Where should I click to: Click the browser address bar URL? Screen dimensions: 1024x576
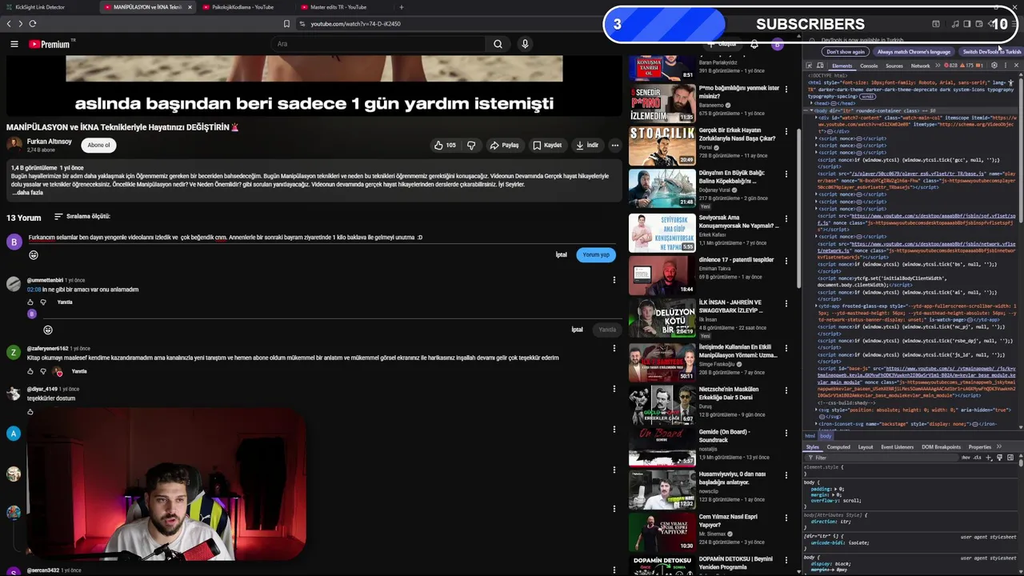coord(355,24)
